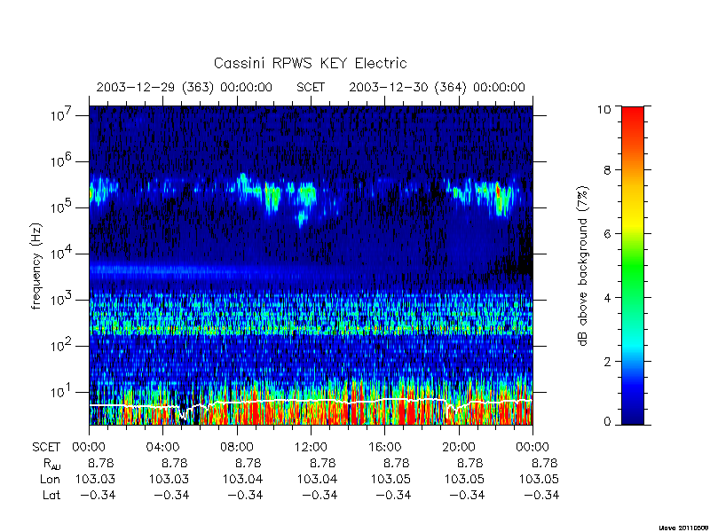This screenshot has height=532, width=710.
Task: Select the Lon value 103.04 under 08:00
Action: pos(243,479)
